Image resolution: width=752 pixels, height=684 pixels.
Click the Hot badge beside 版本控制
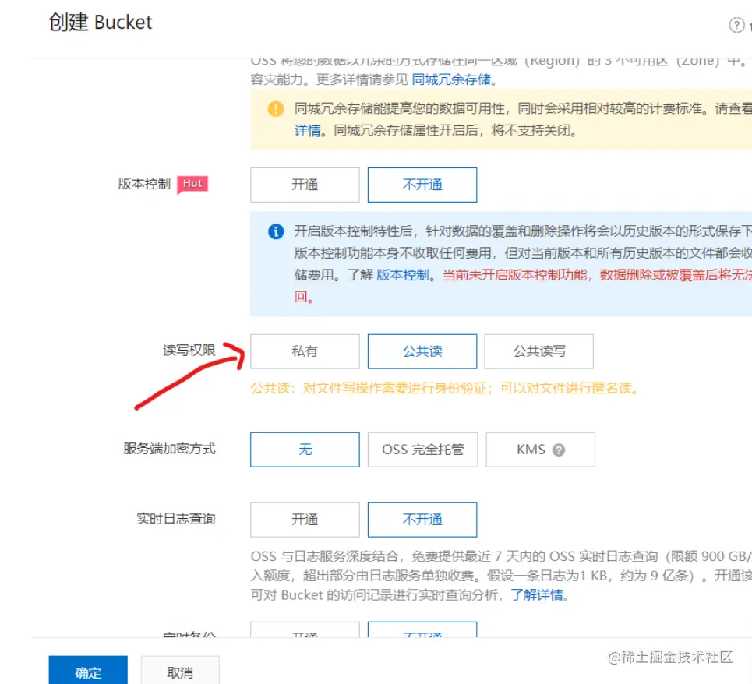pyautogui.click(x=192, y=184)
